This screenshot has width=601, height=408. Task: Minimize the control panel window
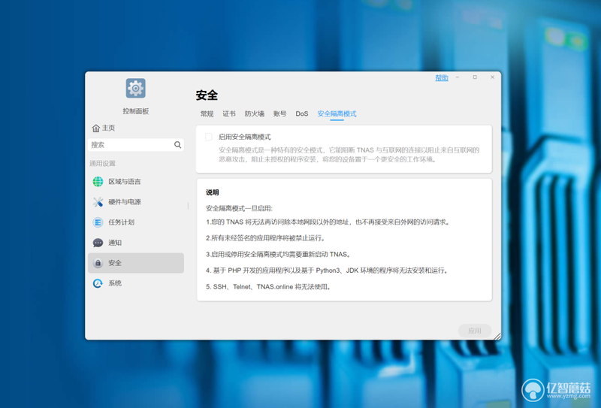(458, 77)
